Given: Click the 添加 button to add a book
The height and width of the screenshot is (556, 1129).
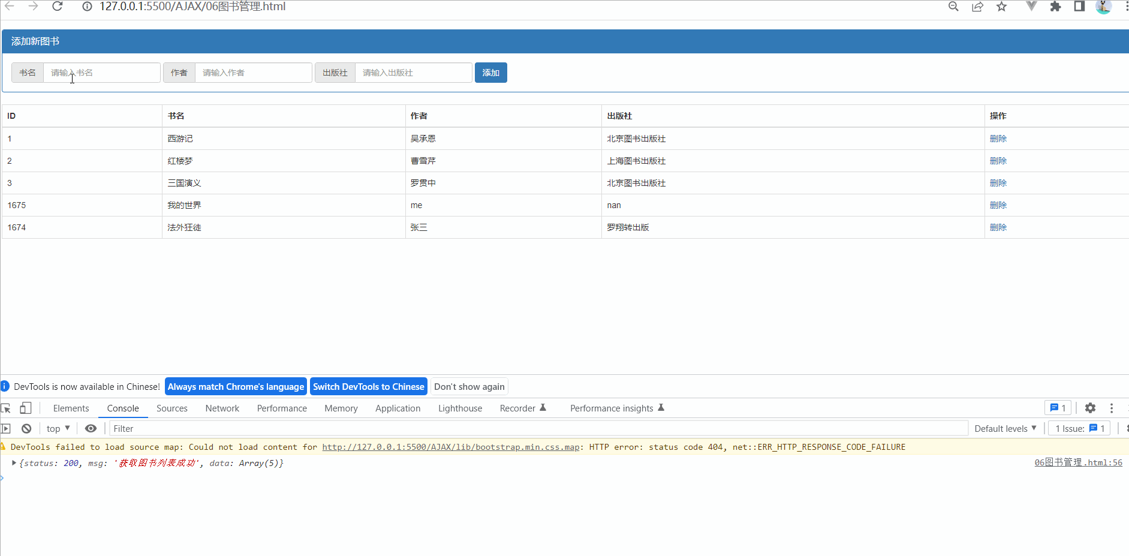Looking at the screenshot, I should (490, 73).
